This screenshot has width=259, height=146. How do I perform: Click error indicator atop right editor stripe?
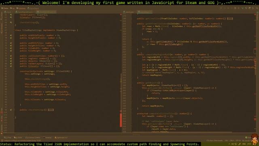(255, 15)
